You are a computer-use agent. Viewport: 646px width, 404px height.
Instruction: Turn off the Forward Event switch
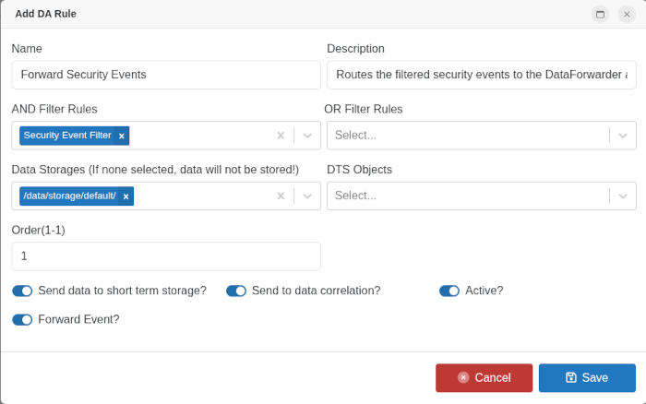[x=22, y=319]
